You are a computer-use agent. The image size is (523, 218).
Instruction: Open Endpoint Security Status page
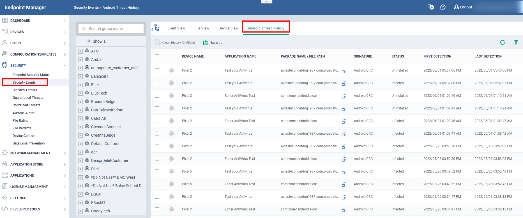coord(31,75)
